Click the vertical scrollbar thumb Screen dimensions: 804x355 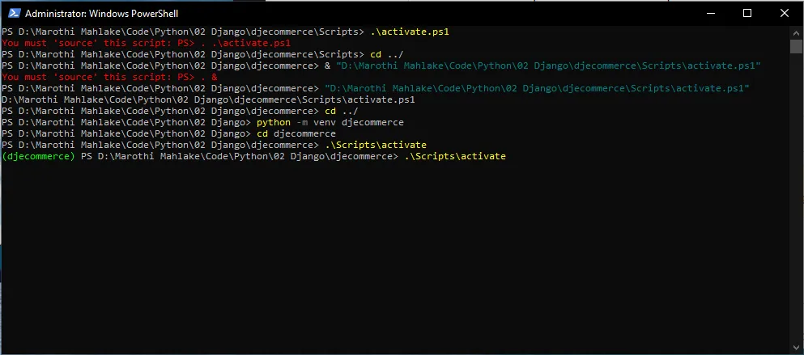tap(796, 46)
